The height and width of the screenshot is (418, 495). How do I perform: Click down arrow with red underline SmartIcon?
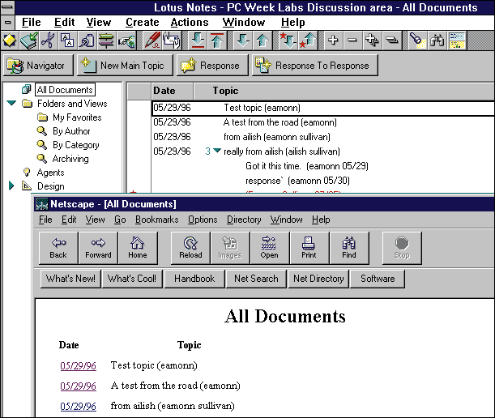(x=198, y=41)
